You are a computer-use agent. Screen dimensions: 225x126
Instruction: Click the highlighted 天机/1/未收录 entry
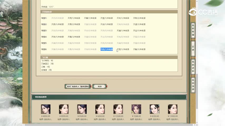[x=106, y=49]
